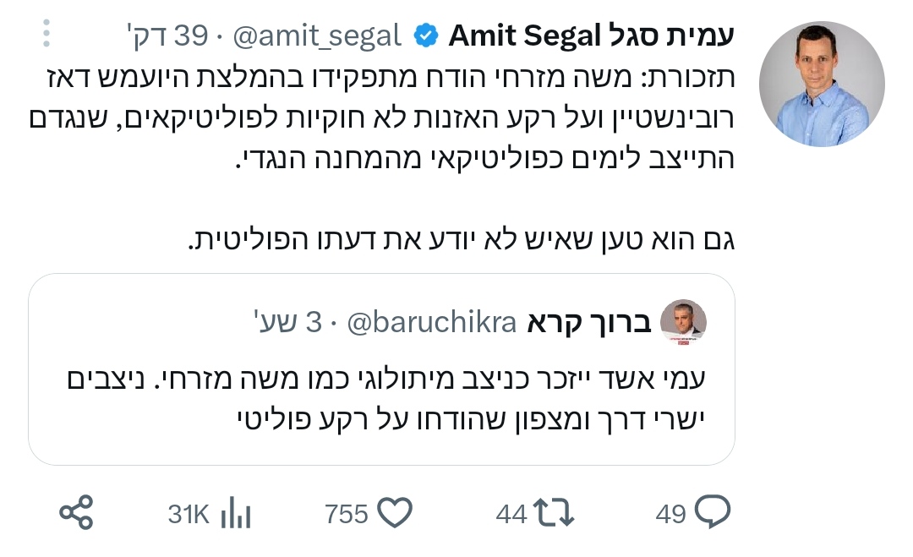
Task: Click the display name עמית סגל Amit Segal
Action: (x=591, y=36)
